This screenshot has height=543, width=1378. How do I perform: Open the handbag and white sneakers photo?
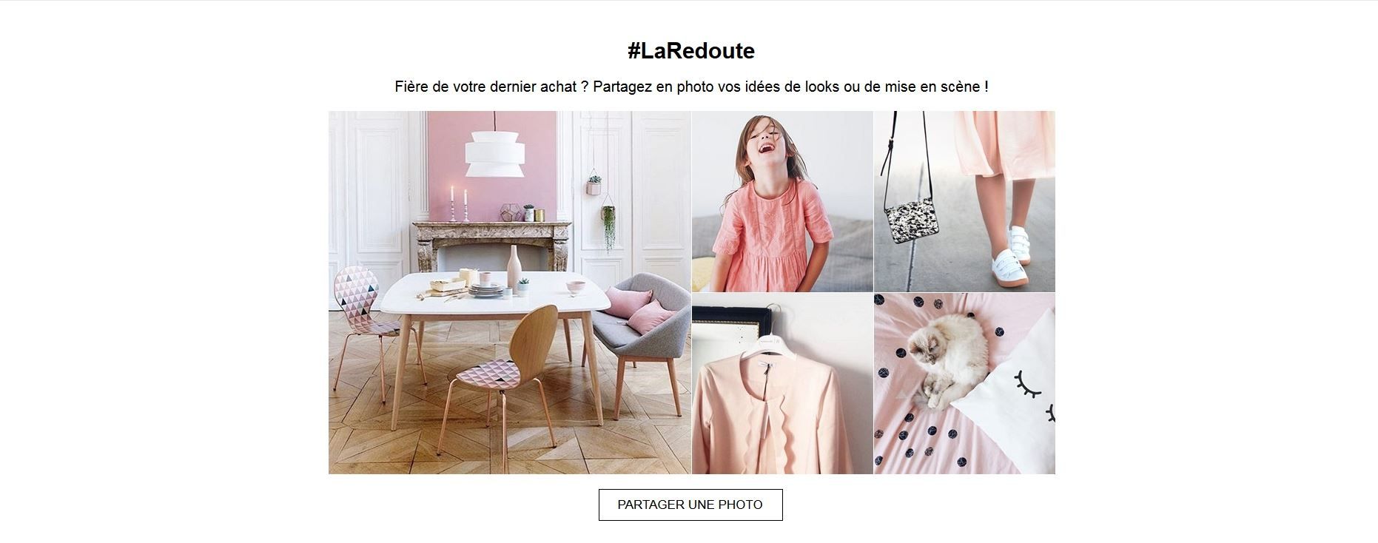pos(964,201)
